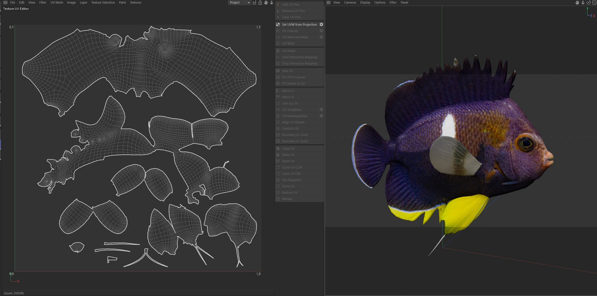Click the orbit camera icon in 3D viewport
597x296 pixels.
click(x=589, y=2)
